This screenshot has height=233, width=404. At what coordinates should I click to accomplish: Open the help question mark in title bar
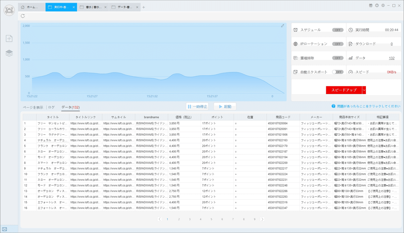(x=377, y=5)
